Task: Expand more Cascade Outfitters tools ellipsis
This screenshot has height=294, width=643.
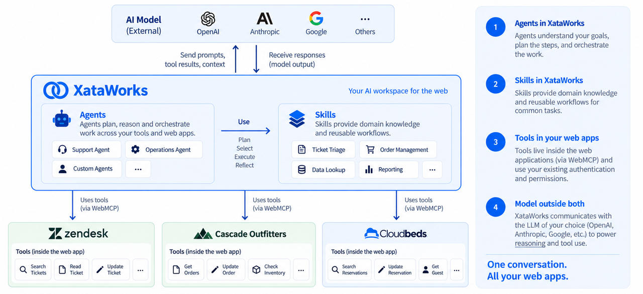Action: tap(301, 270)
